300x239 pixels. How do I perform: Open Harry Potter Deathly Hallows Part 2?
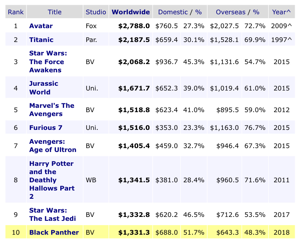[52, 180]
